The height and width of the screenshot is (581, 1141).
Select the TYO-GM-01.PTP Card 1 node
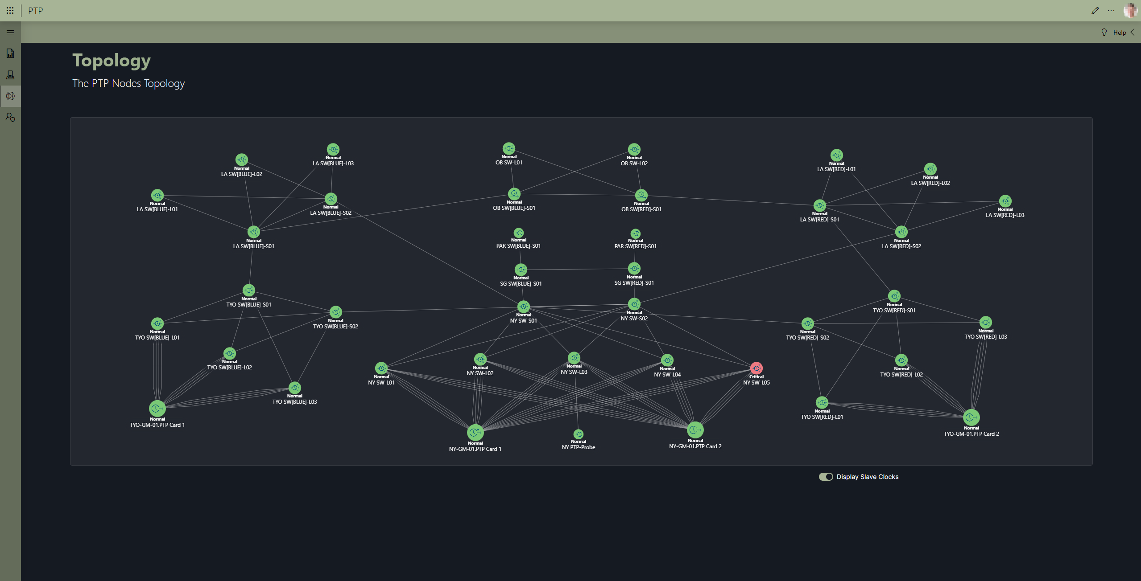[157, 408]
